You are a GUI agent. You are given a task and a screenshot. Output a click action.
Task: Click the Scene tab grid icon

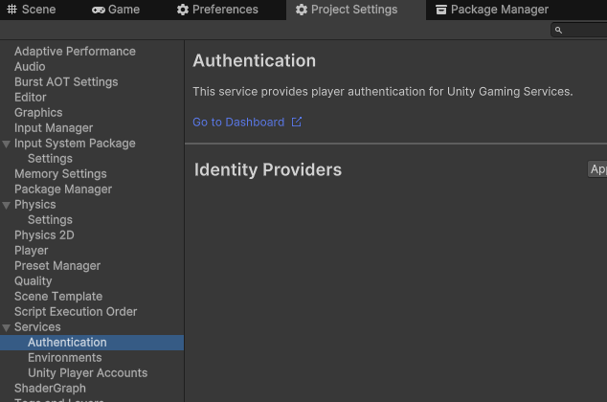pyautogui.click(x=12, y=10)
